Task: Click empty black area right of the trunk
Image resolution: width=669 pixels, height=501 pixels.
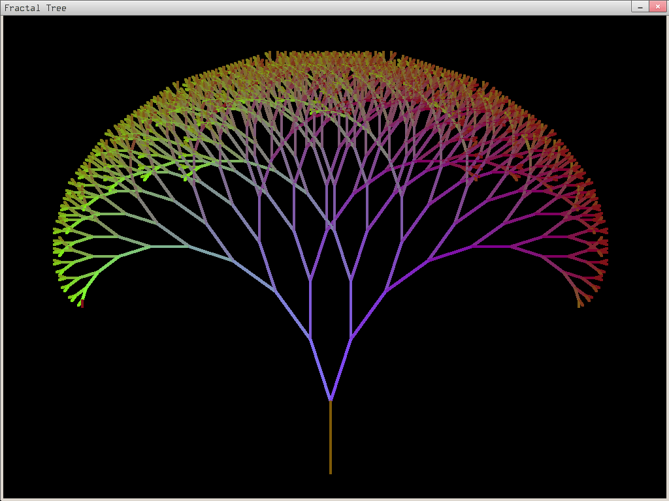Action: click(497, 404)
